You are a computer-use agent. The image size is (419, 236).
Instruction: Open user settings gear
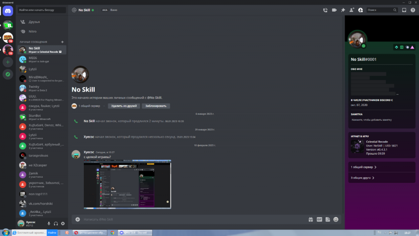click(63, 224)
